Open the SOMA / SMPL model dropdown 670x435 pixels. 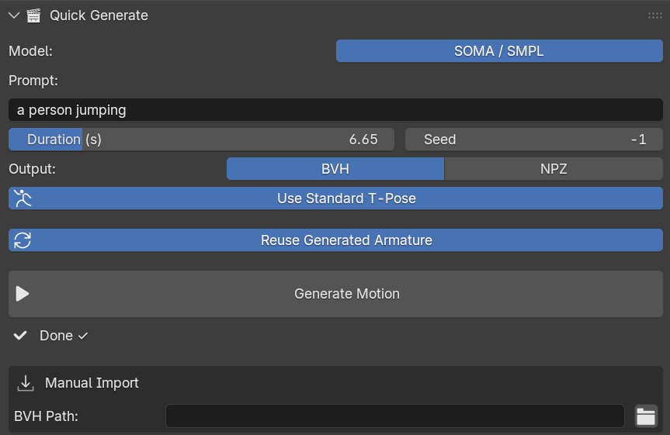[x=499, y=51]
